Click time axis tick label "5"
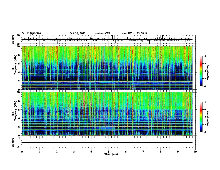 pyautogui.click(x=109, y=152)
